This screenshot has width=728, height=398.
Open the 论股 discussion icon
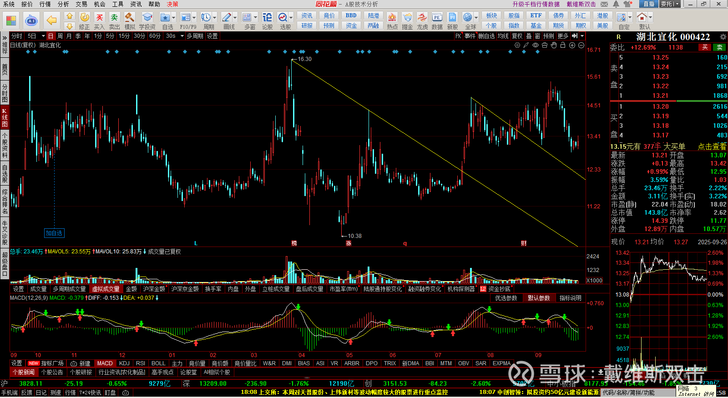pyautogui.click(x=267, y=17)
